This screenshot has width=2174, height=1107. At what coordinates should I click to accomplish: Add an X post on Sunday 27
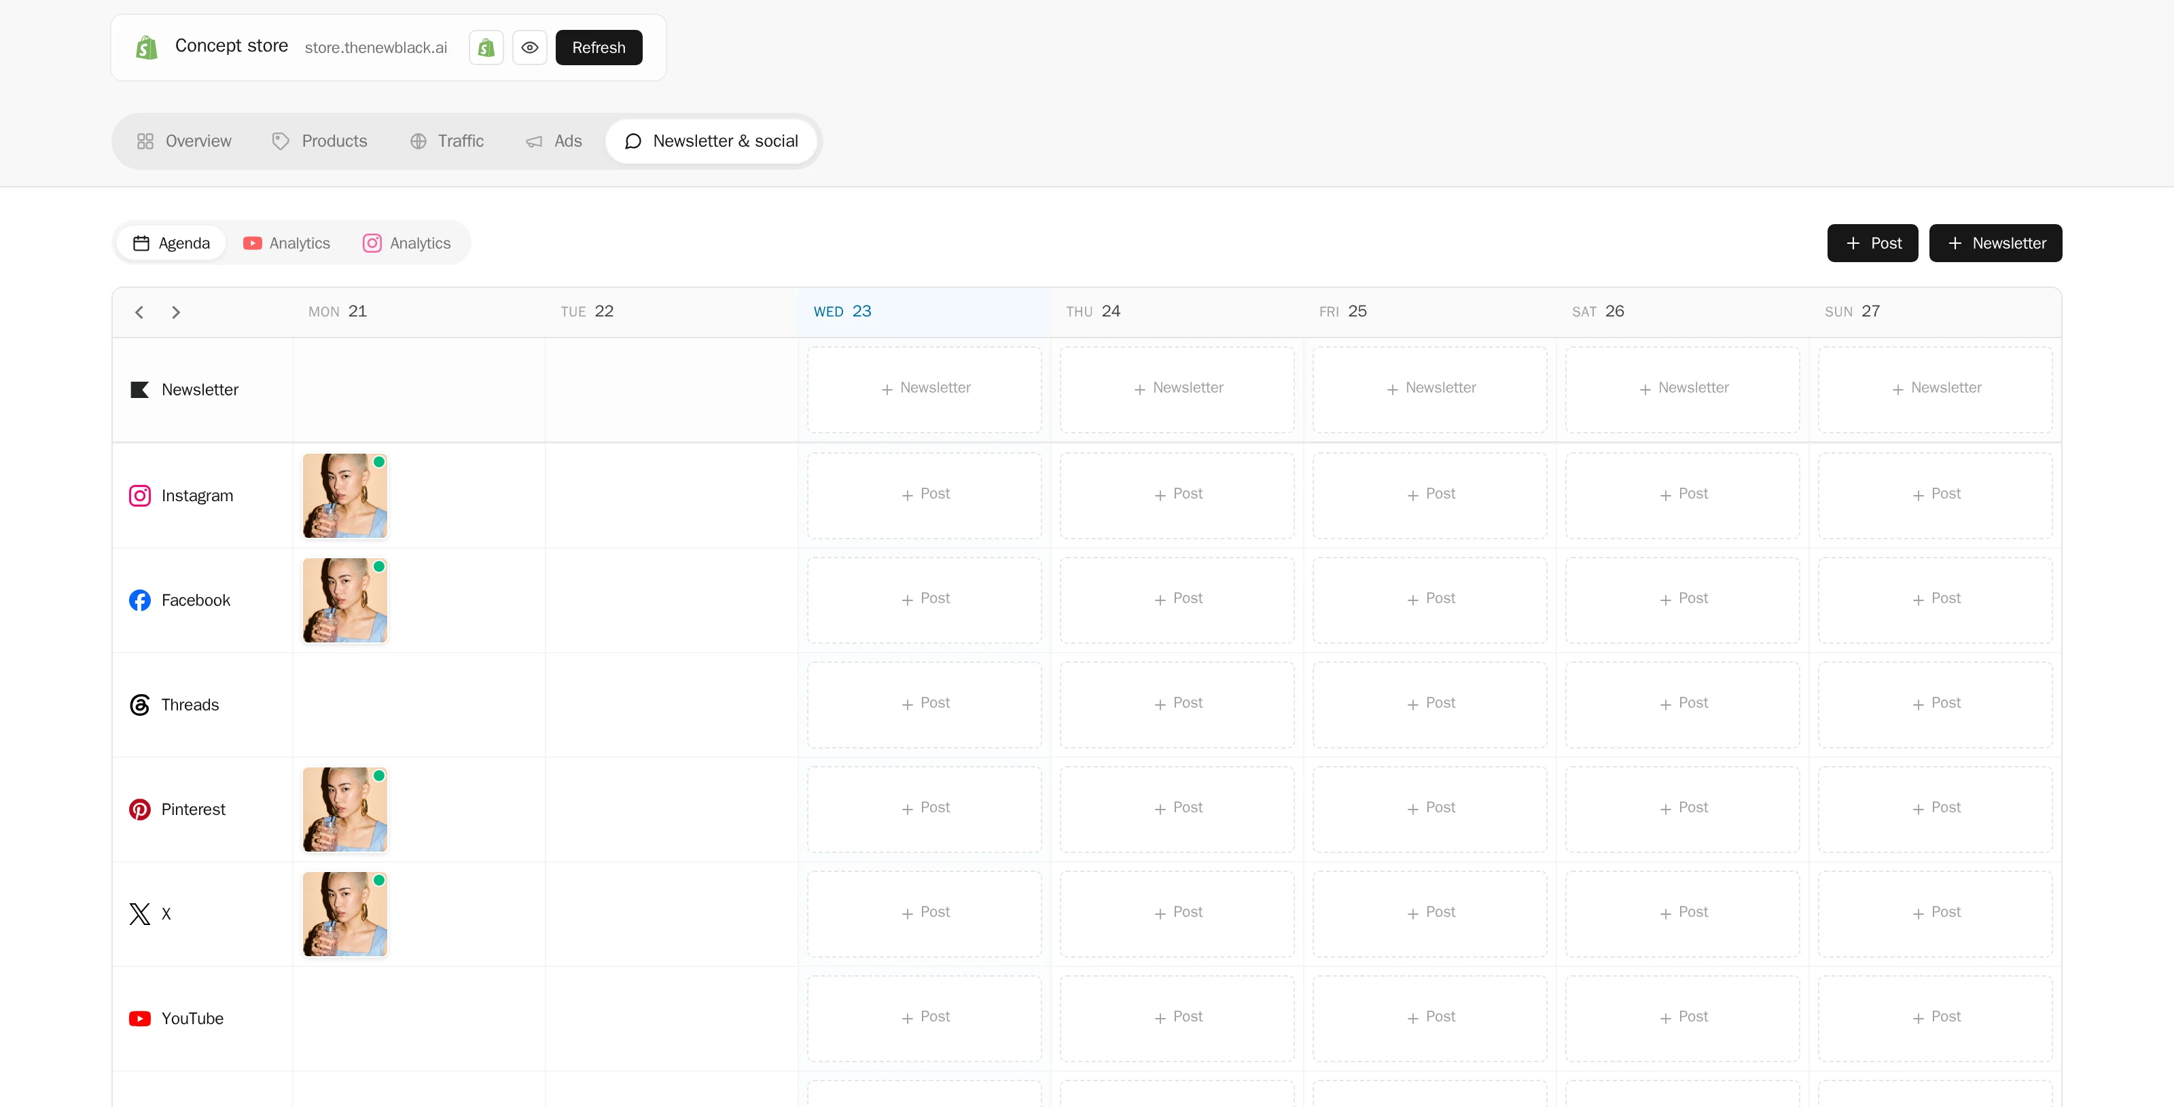pos(1935,913)
